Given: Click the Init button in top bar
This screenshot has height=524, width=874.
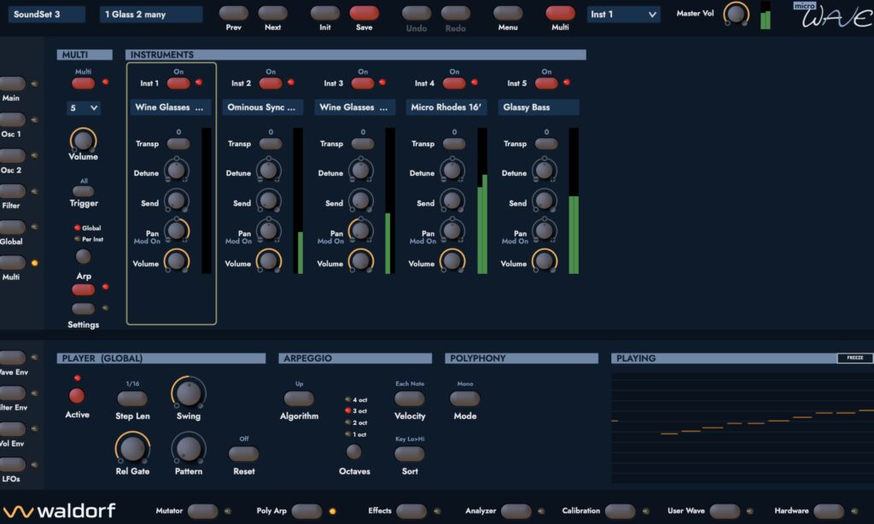Looking at the screenshot, I should pyautogui.click(x=325, y=13).
